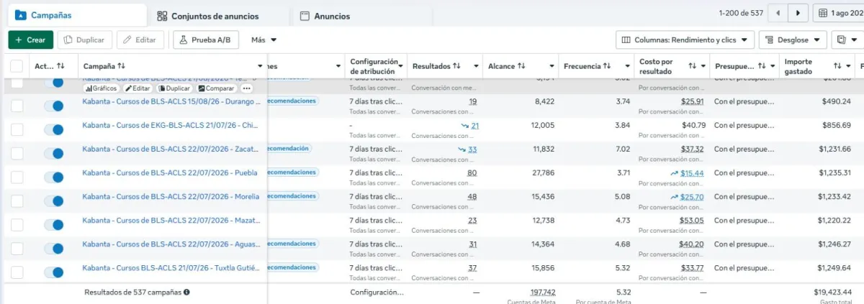Screen dimensions: 864x304
Task: Click inline Comparar under campaign row
Action: click(217, 88)
